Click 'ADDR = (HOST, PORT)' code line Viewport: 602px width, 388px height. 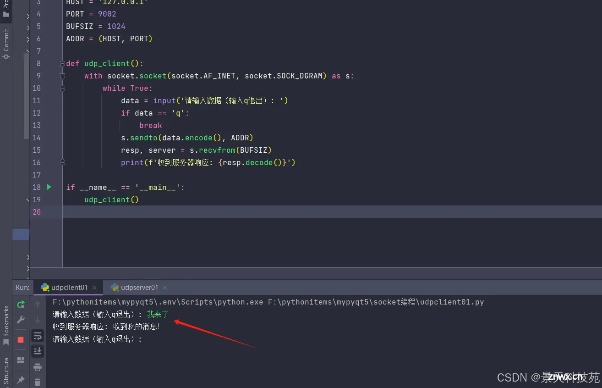click(x=109, y=39)
